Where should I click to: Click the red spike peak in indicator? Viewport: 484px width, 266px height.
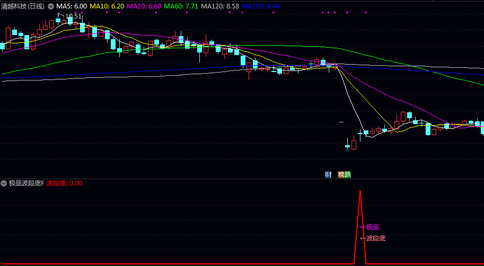pyautogui.click(x=360, y=191)
